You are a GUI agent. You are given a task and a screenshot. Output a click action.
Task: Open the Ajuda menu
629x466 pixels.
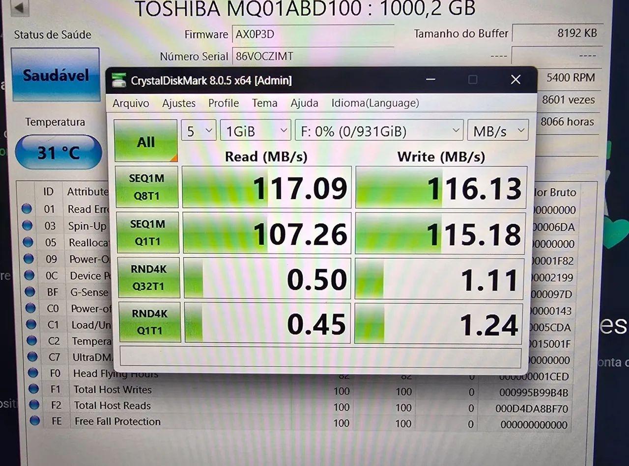(304, 103)
